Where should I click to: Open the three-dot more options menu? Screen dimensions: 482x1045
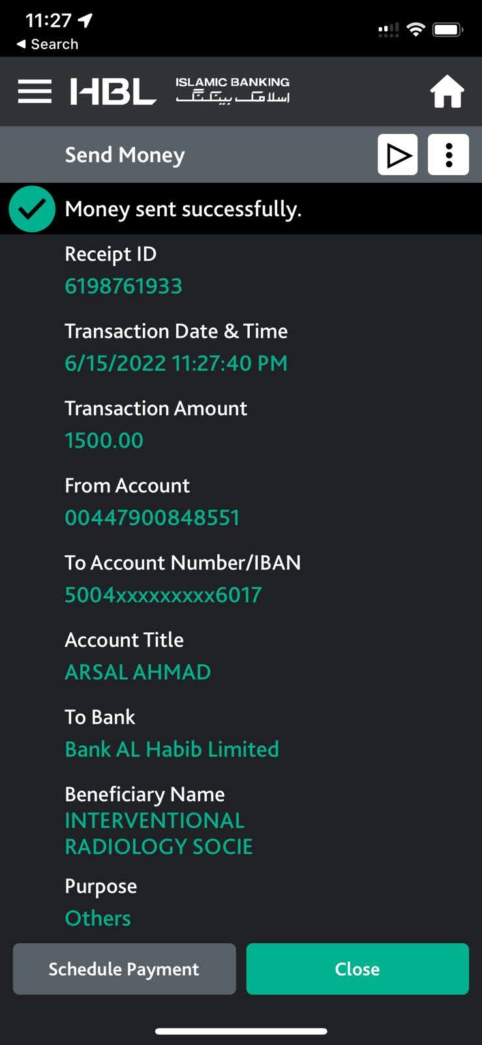click(x=448, y=155)
